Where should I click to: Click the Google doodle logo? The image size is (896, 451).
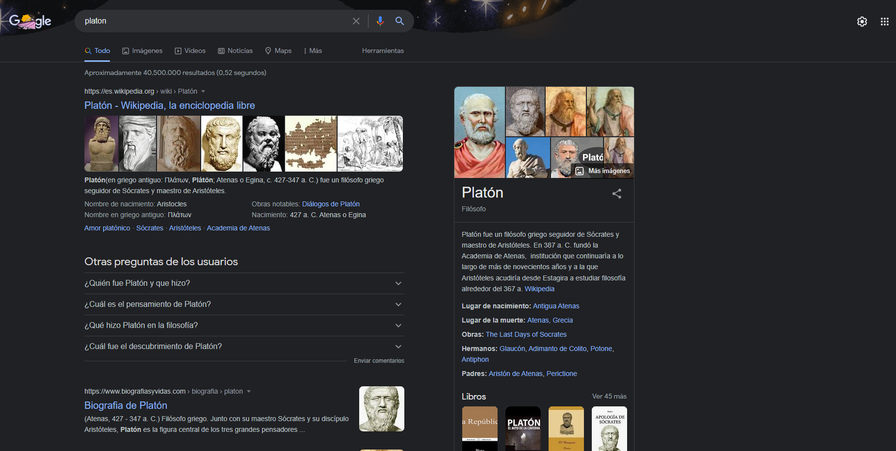30,21
